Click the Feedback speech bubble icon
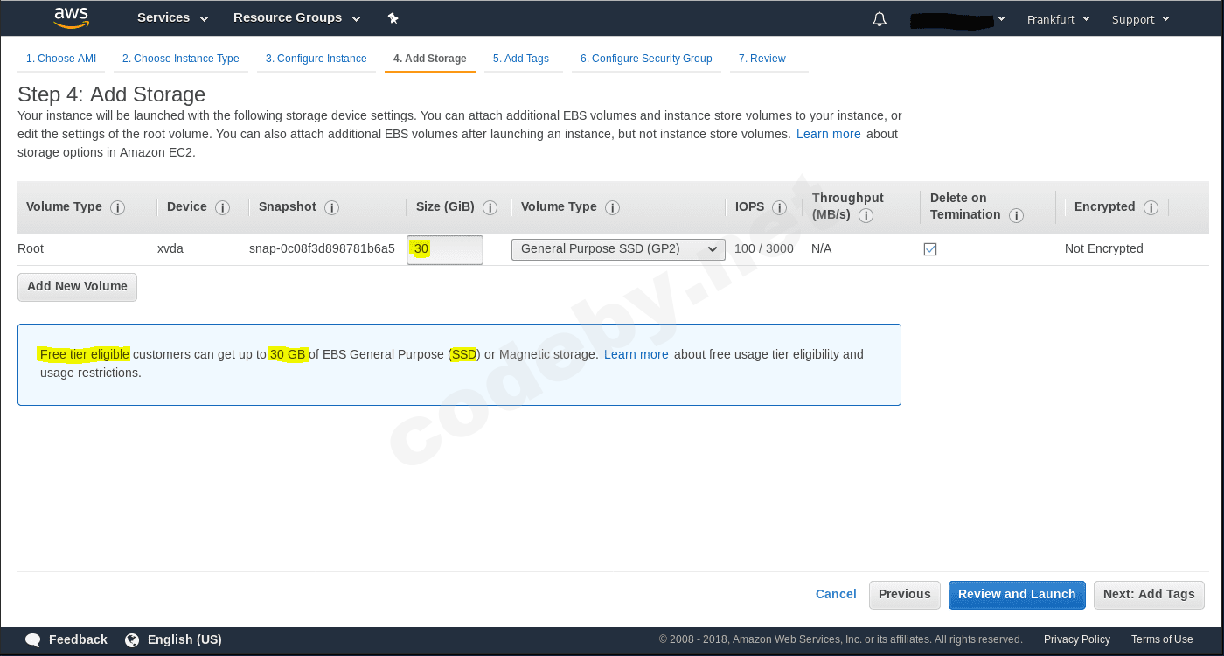 [x=32, y=639]
